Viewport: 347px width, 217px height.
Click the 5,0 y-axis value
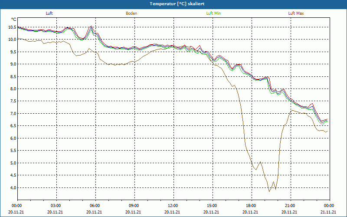click(x=13, y=163)
